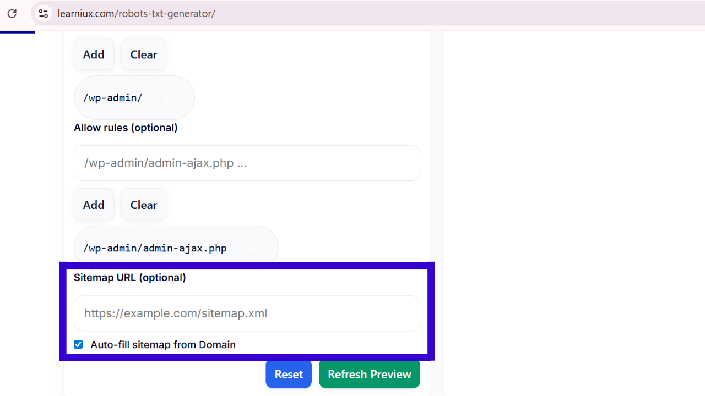
Task: Open site information icon beside the URL
Action: [x=44, y=14]
